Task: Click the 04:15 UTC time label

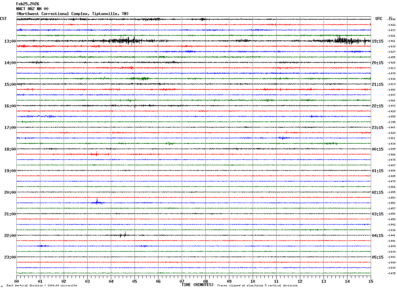Action: (x=378, y=236)
